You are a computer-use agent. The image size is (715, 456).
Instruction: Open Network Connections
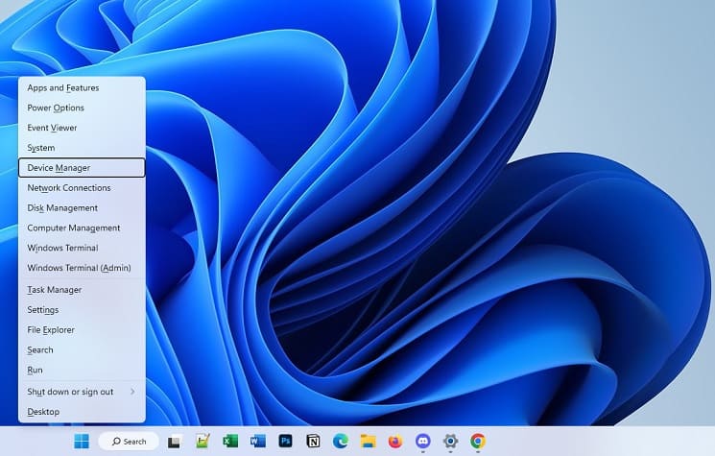tap(83, 188)
